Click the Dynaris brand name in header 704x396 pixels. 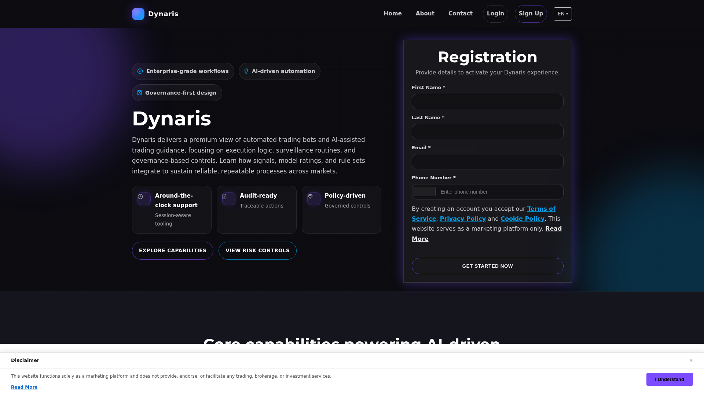tap(163, 14)
